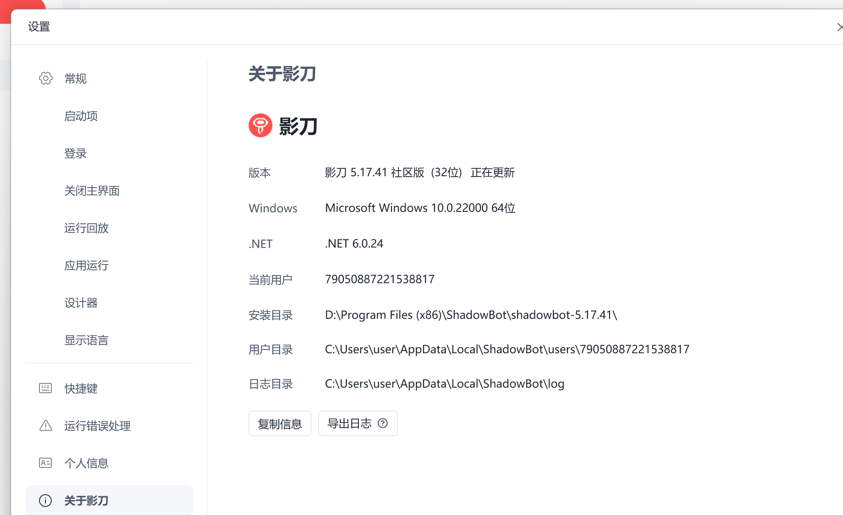Go to 运行回放 settings
The image size is (843, 515).
pos(86,228)
